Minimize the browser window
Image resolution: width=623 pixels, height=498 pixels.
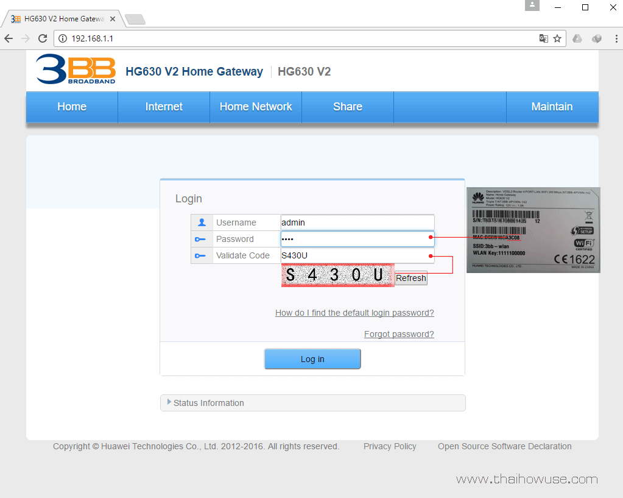tap(558, 7)
